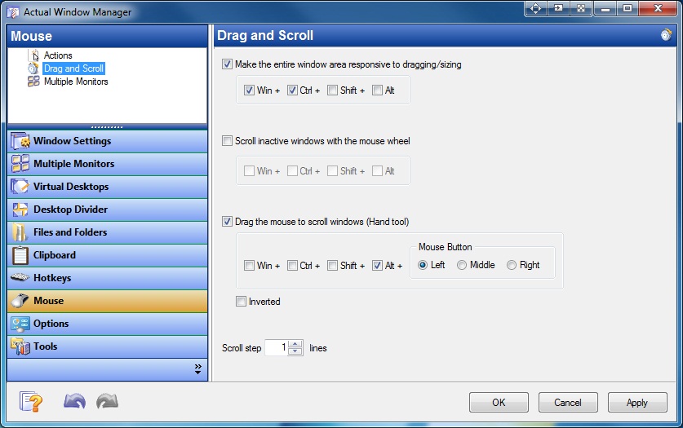
Task: Click the Multiple Monitors section icon
Action: (20, 164)
